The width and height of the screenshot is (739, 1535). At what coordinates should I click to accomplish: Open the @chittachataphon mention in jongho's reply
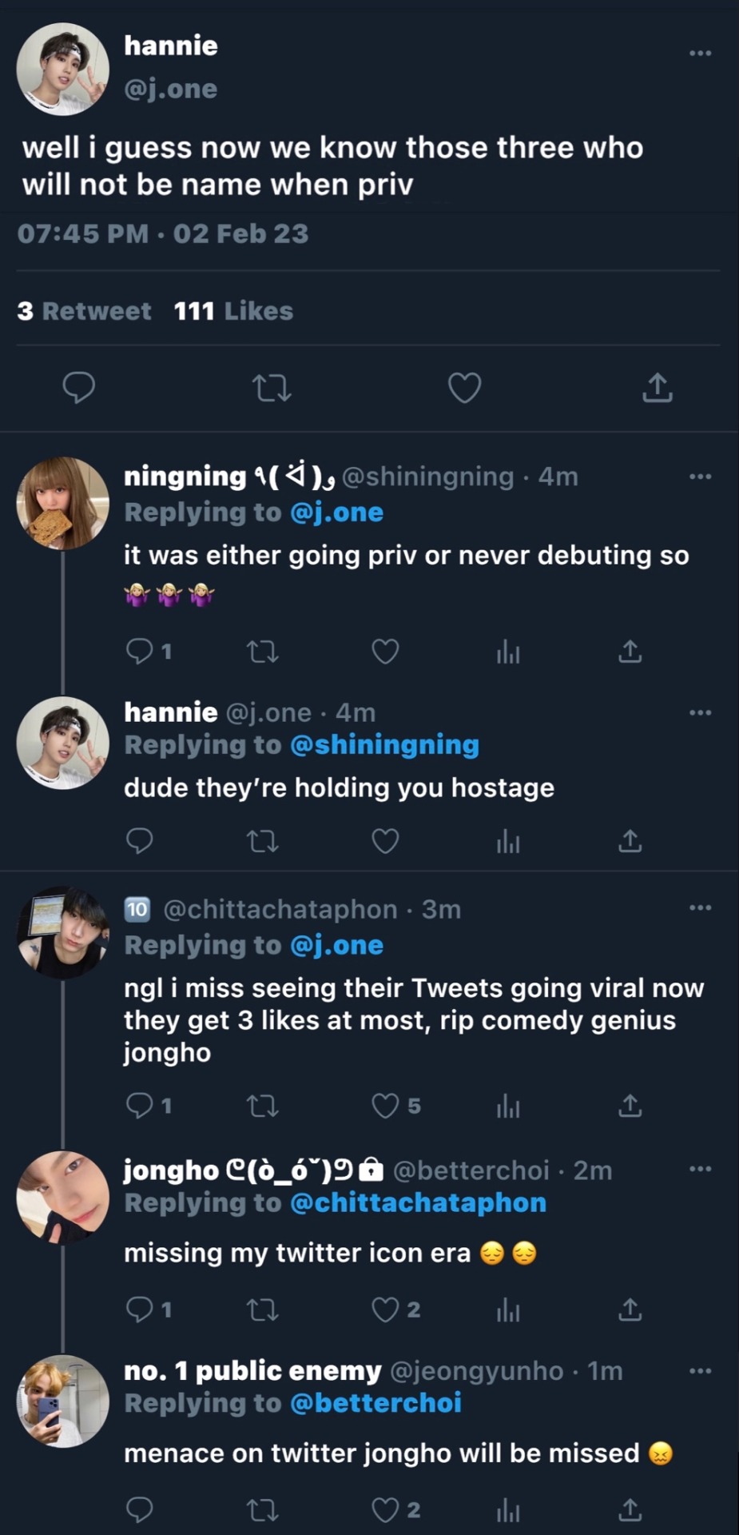(x=418, y=1203)
